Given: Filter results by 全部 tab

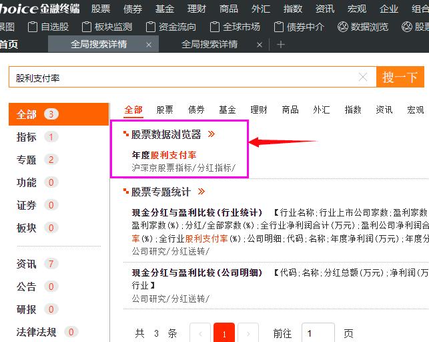Looking at the screenshot, I should pyautogui.click(x=133, y=110).
